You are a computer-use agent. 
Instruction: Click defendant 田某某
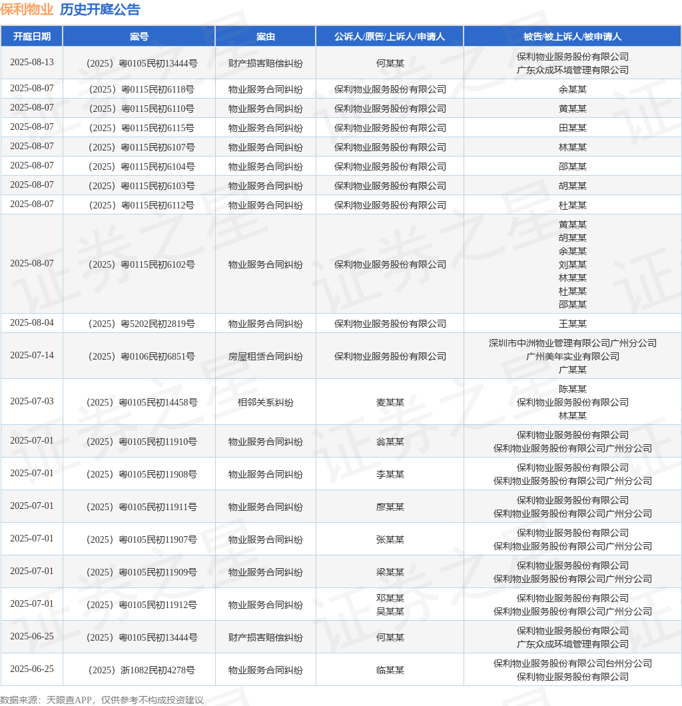click(x=573, y=129)
